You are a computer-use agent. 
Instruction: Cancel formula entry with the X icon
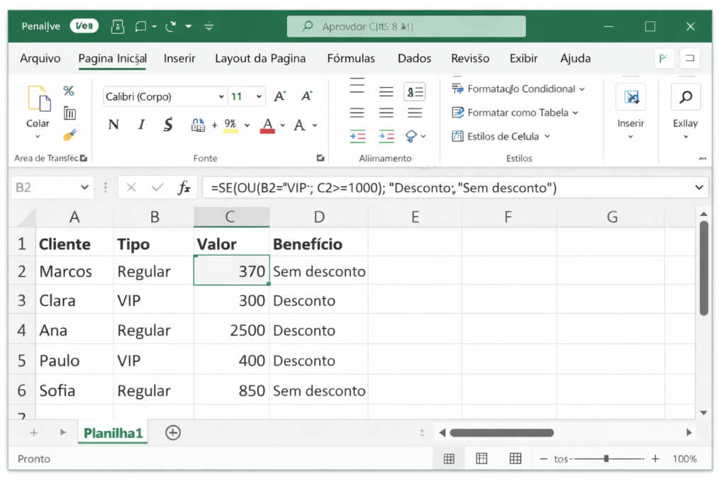[131, 188]
